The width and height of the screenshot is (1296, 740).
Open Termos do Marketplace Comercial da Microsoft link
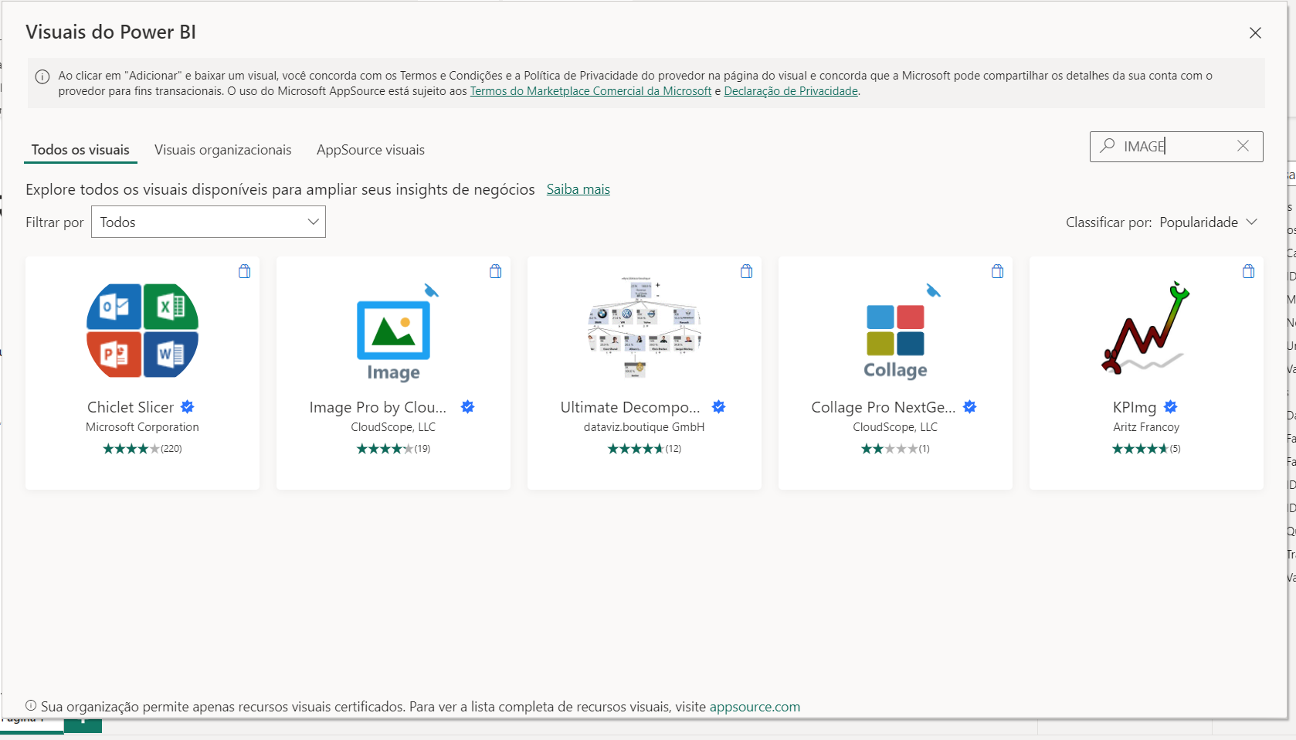point(591,91)
